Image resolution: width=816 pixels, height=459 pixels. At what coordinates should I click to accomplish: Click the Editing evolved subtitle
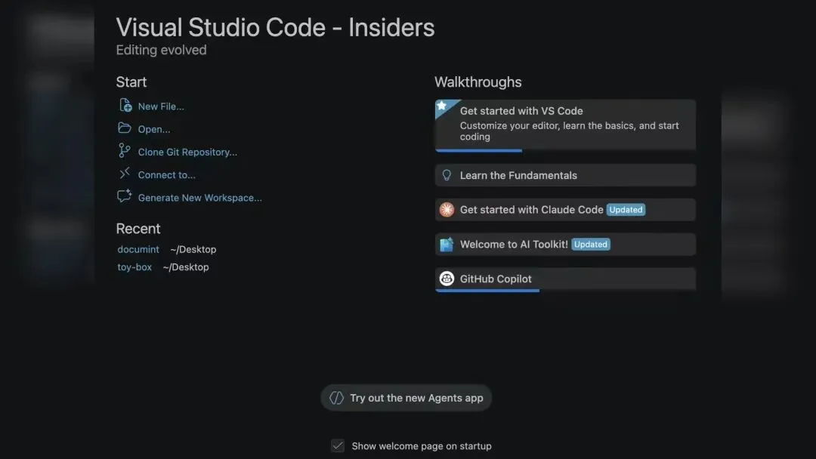tap(162, 50)
